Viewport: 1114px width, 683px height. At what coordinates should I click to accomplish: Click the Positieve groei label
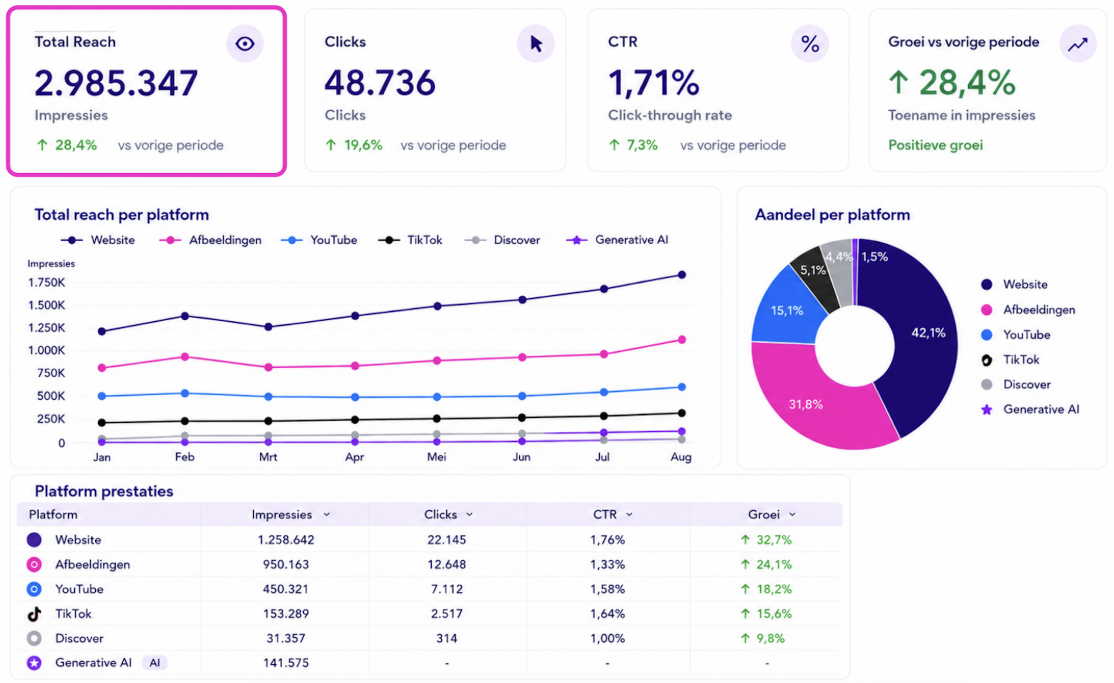(x=936, y=145)
